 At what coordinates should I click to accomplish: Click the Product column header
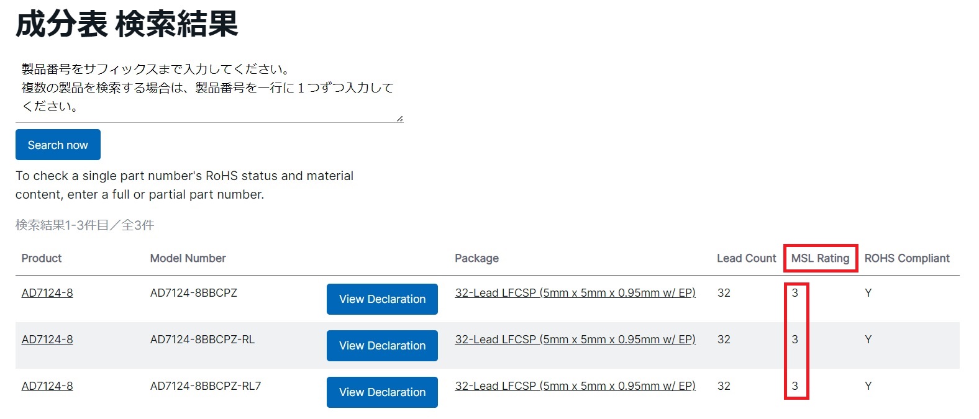tap(42, 258)
